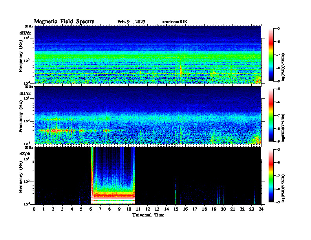Select the dH/dt panel label

(x=25, y=33)
